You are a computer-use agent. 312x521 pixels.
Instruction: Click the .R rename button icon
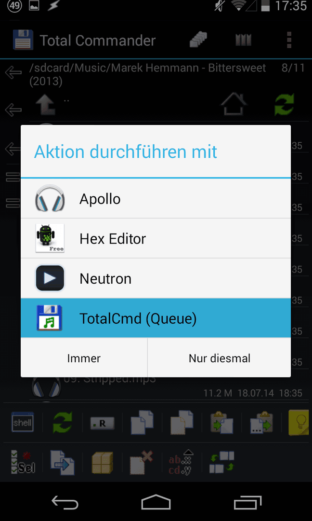coord(103,424)
